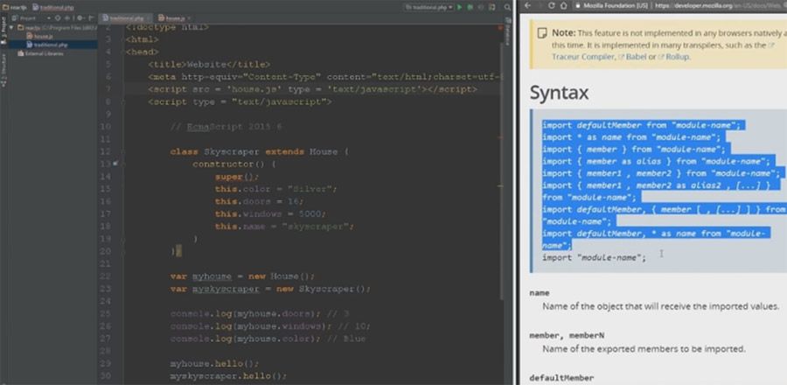787x385 pixels.
Task: Select External Libraries in the project tree
Action: coord(40,53)
